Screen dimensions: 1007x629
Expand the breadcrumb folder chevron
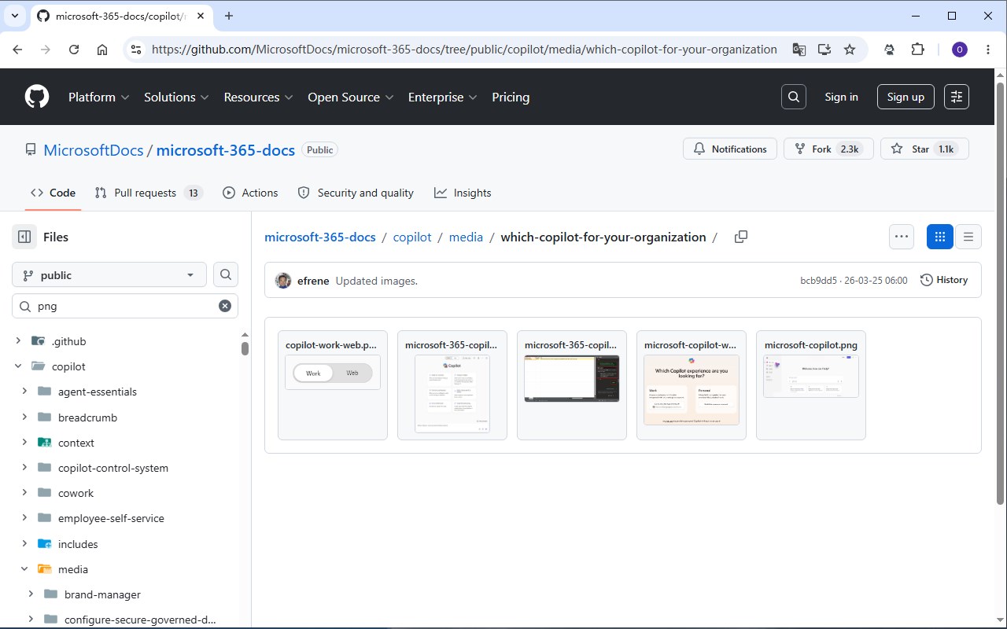tap(24, 417)
